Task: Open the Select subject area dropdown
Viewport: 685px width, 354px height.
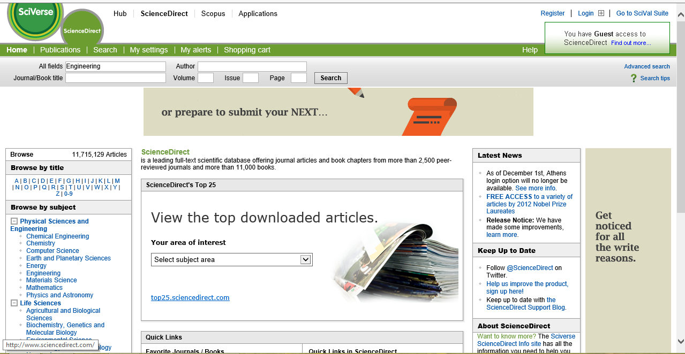Action: 231,259
